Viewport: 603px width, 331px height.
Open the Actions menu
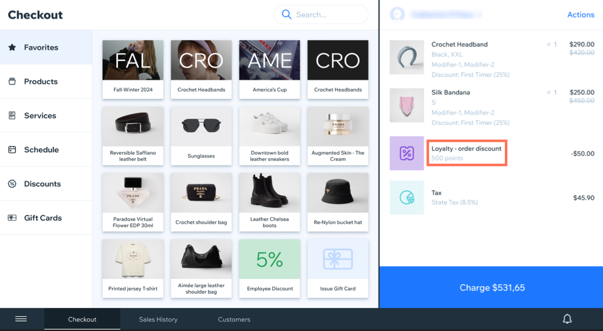click(581, 14)
